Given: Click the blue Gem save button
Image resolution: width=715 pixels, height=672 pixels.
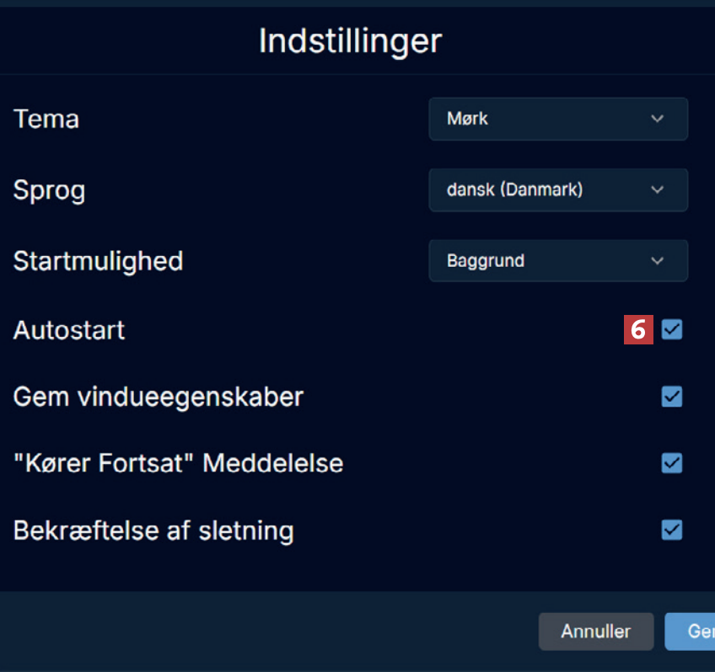Looking at the screenshot, I should pos(691,632).
